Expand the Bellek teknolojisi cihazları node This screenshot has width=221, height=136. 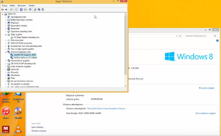tap(6, 20)
